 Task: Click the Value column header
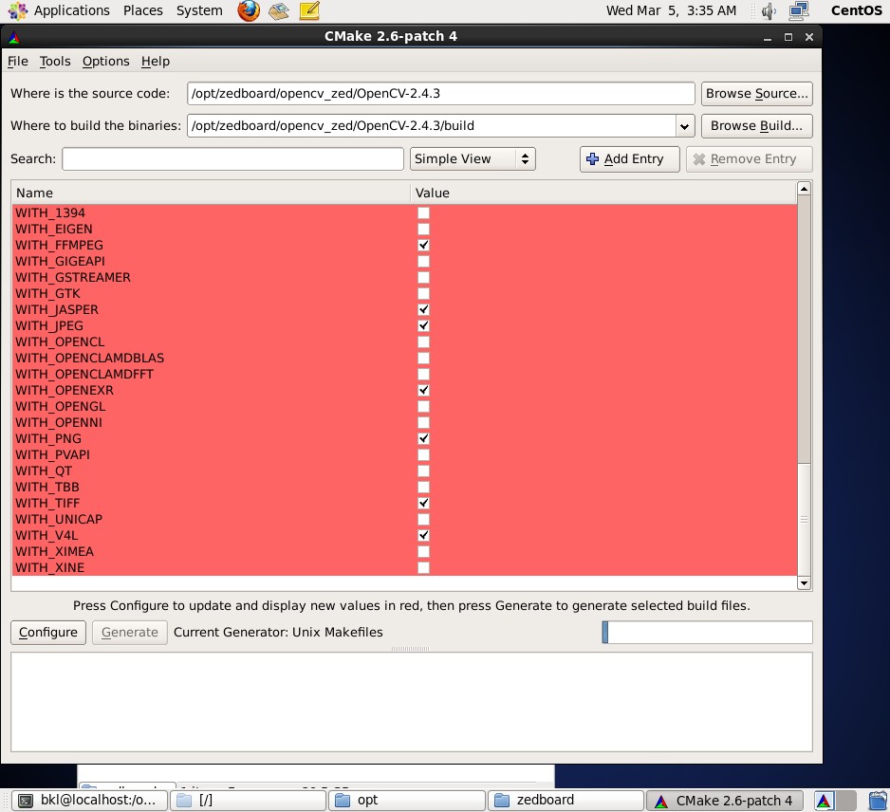[603, 193]
